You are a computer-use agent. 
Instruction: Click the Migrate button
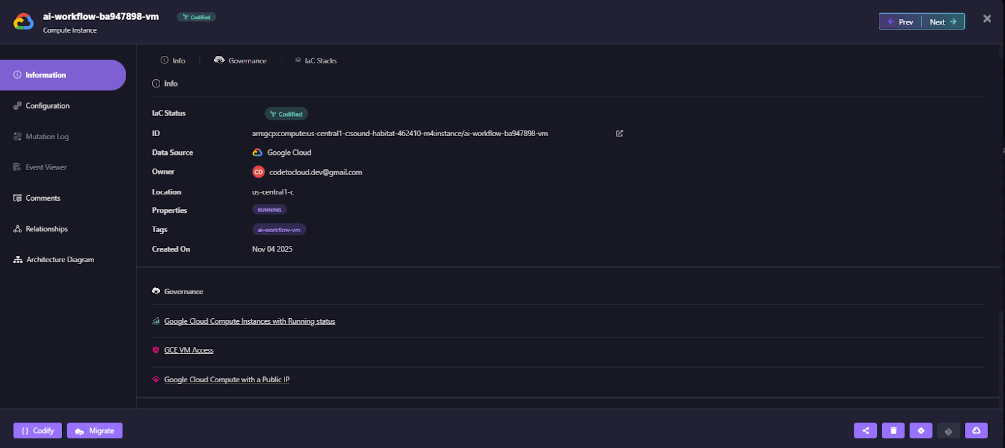tap(95, 430)
